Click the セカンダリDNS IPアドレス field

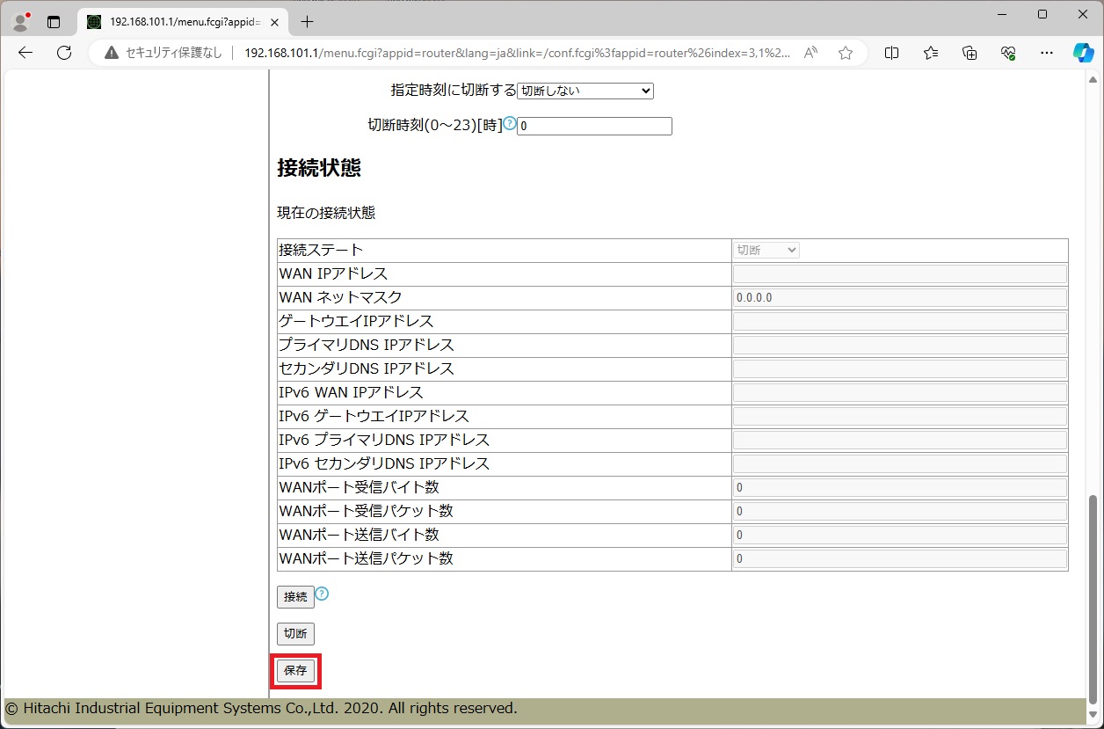pos(900,369)
